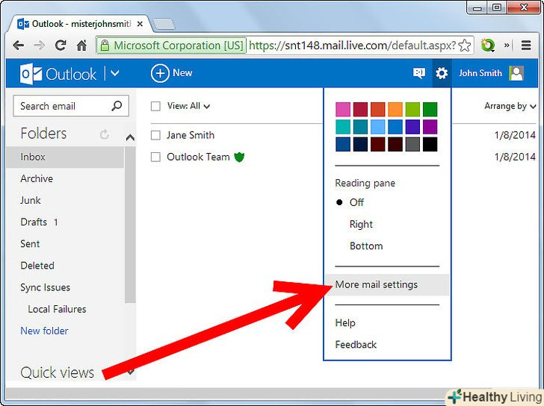Open the Archive folder
This screenshot has width=544, height=406.
(x=37, y=179)
